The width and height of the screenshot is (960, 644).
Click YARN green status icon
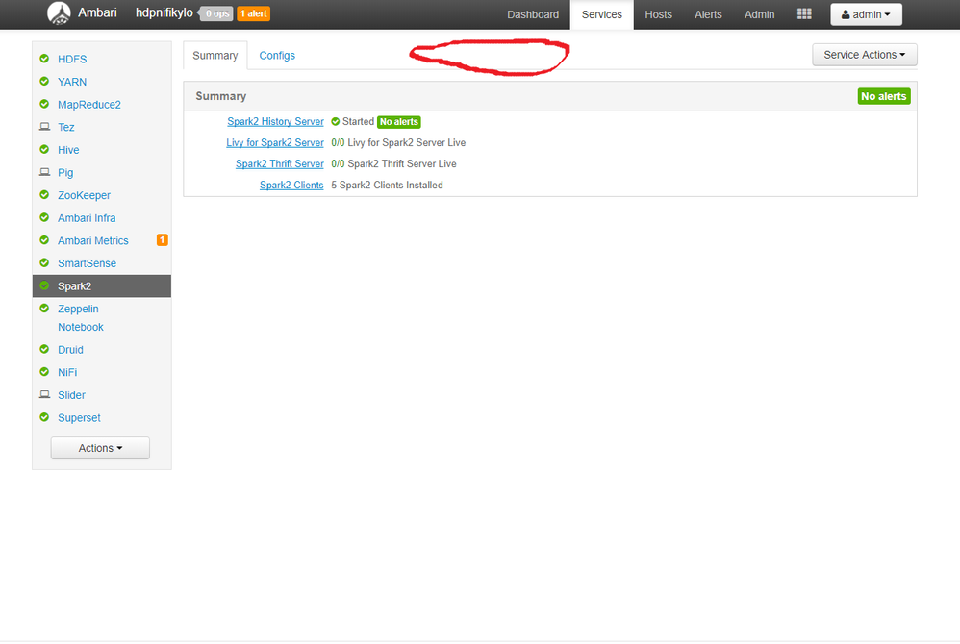44,82
